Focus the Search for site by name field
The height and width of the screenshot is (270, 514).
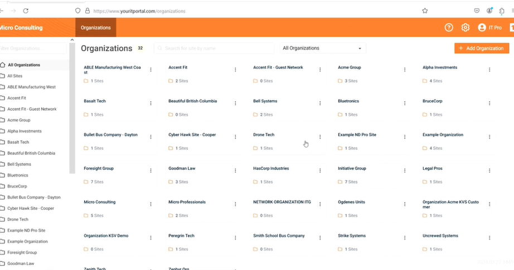click(214, 48)
